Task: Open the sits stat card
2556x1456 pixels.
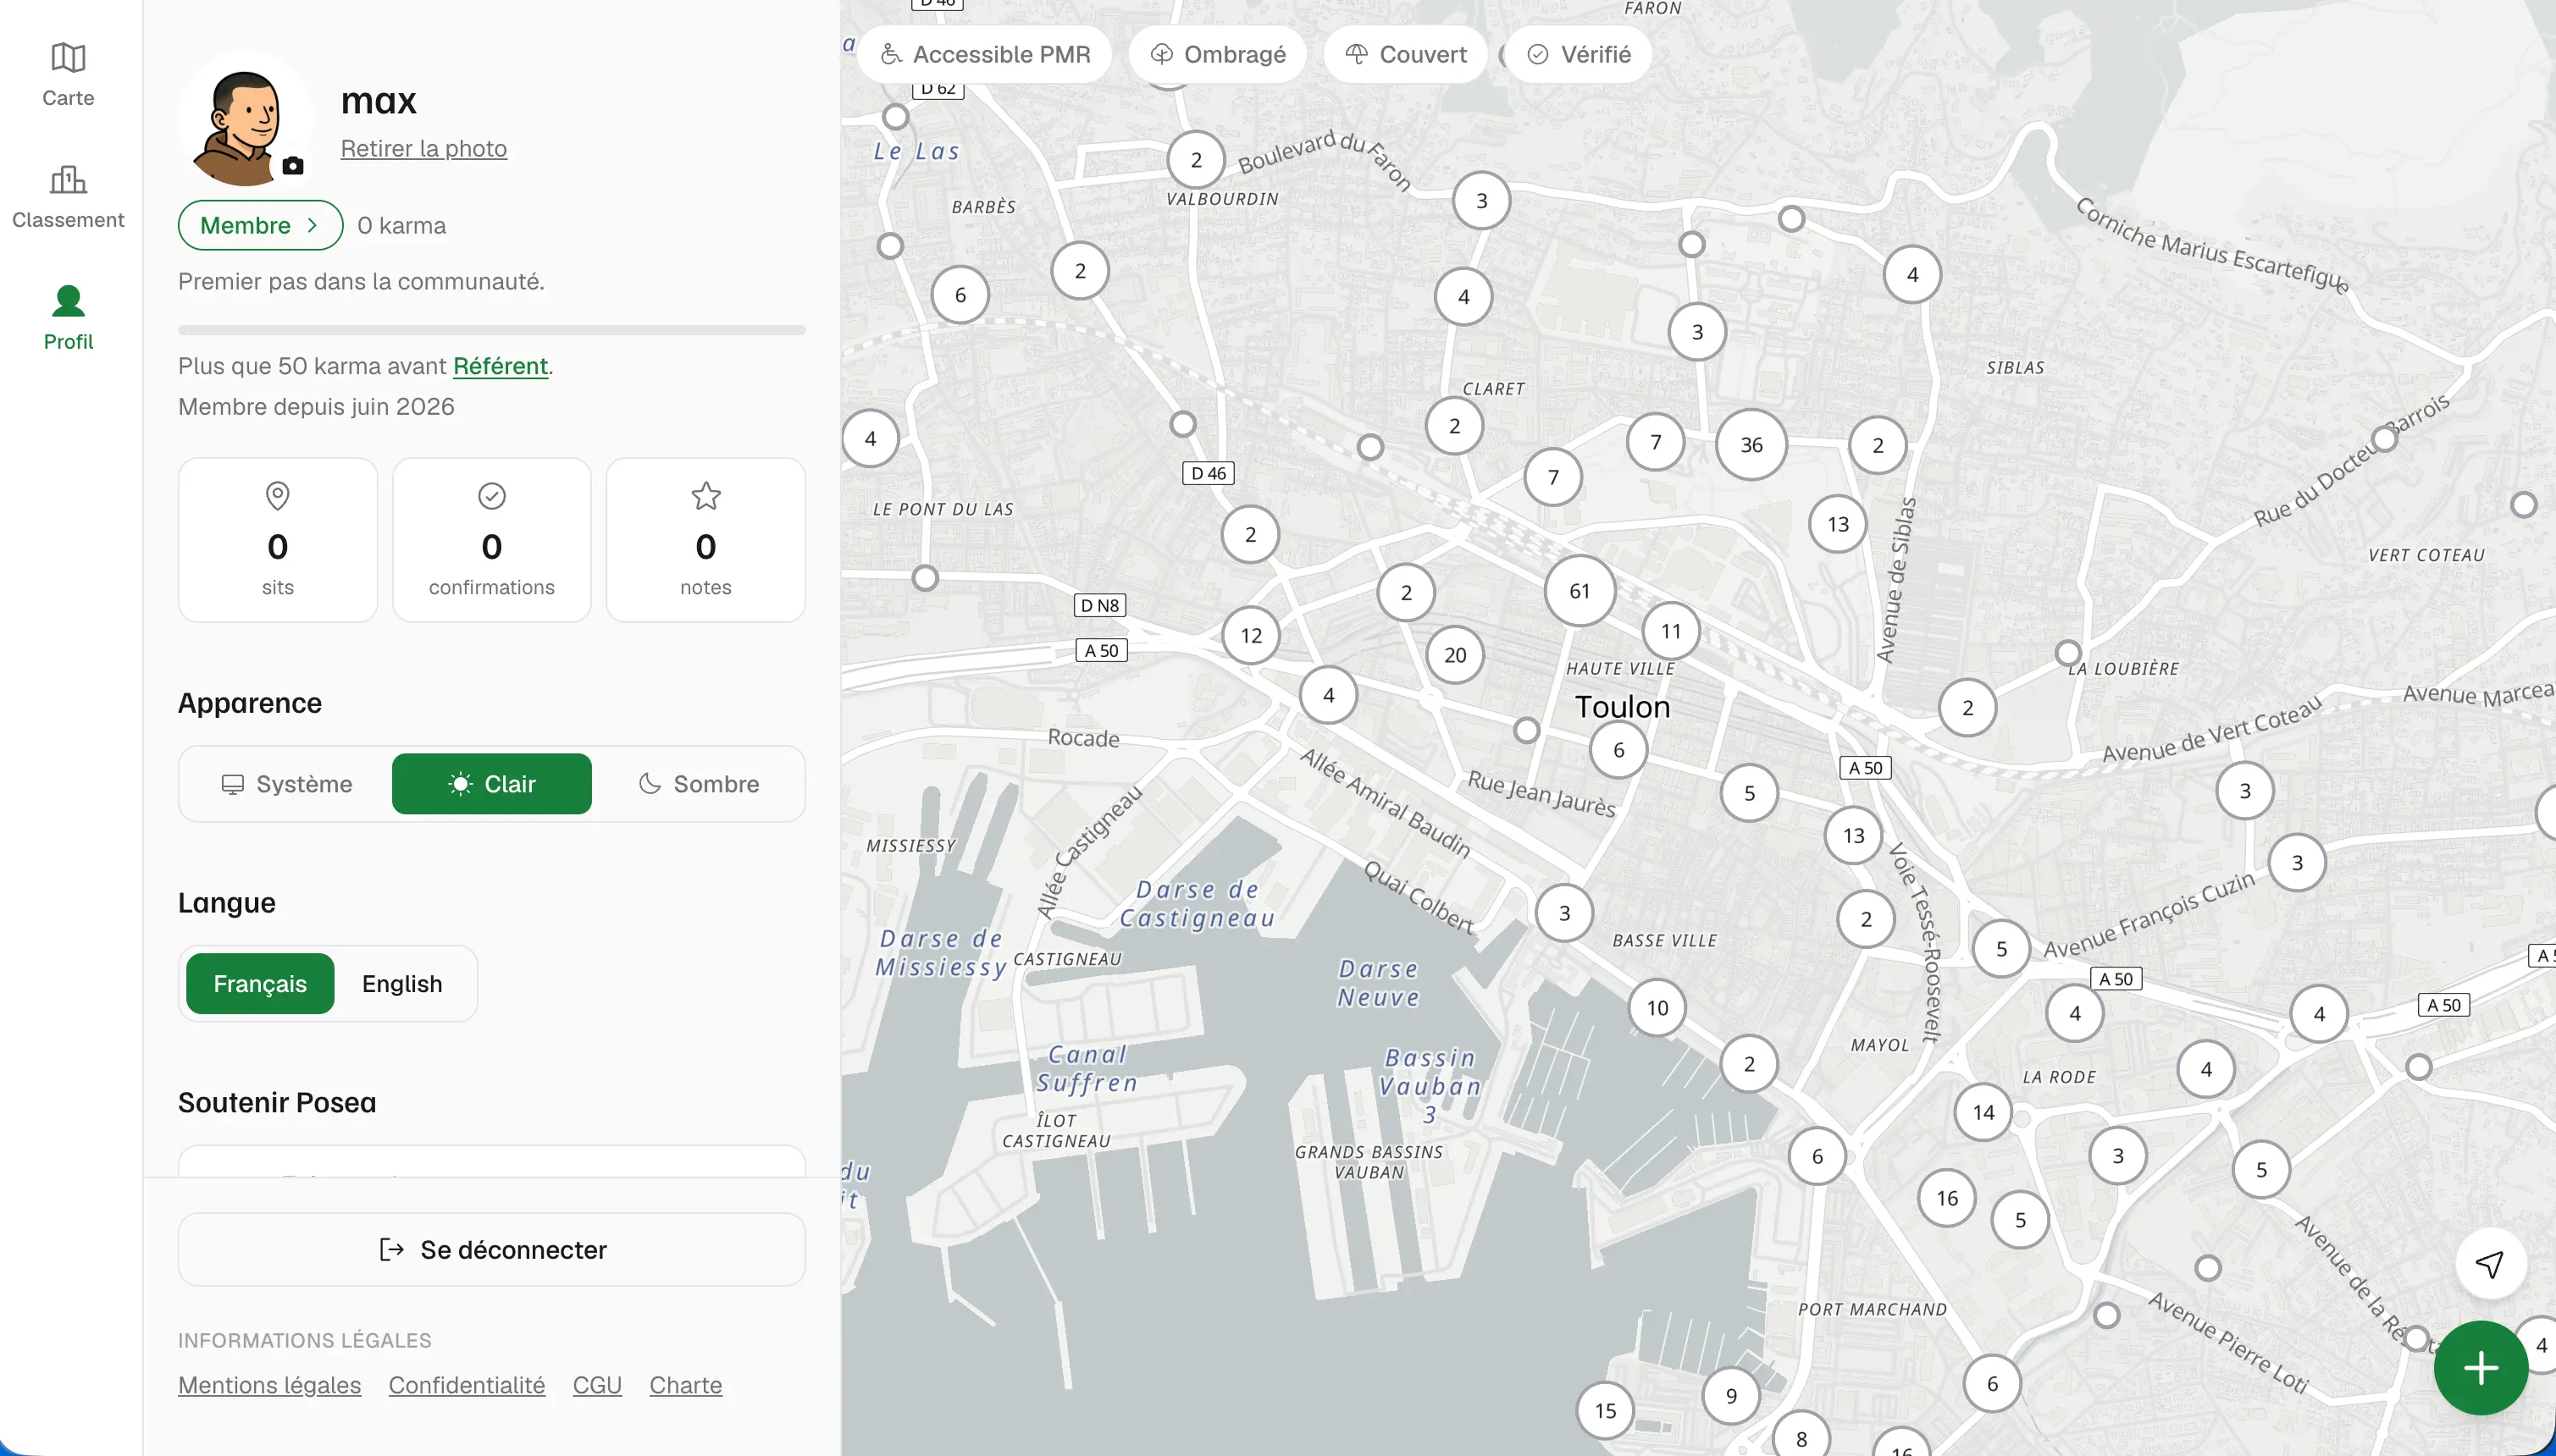Action: click(x=277, y=540)
